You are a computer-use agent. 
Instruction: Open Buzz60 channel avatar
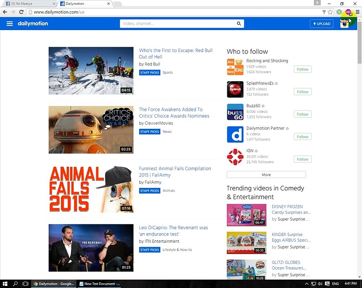pos(235,112)
